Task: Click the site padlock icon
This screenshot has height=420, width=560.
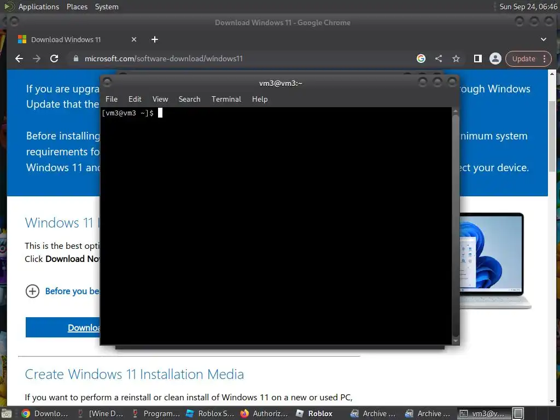Action: [75, 59]
